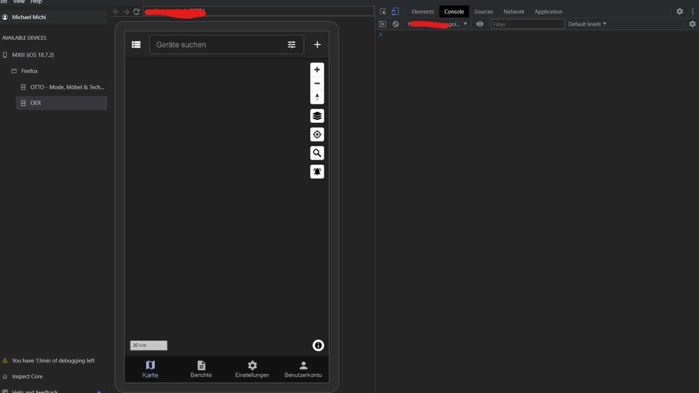
Task: Open the device filter sliders icon
Action: [x=291, y=44]
